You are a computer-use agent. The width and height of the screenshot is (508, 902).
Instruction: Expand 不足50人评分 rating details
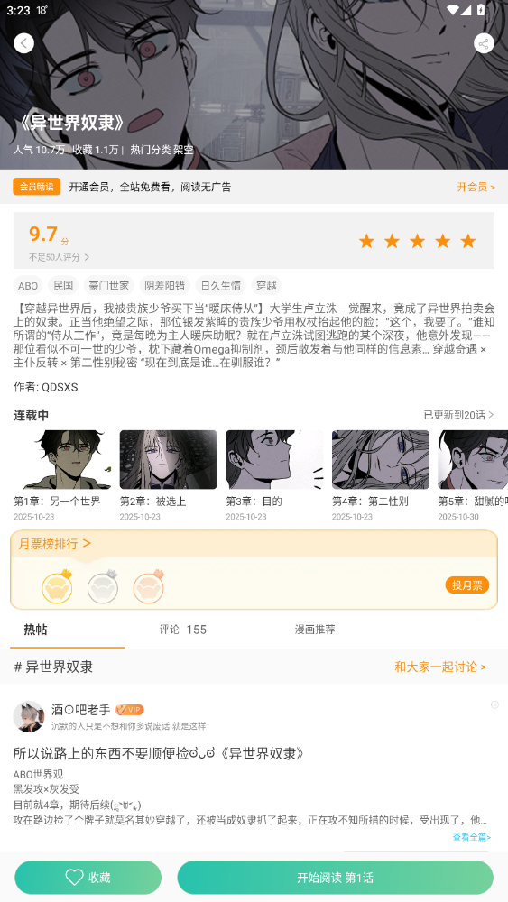click(60, 257)
